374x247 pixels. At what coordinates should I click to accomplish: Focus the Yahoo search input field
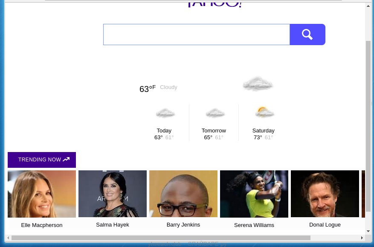[196, 34]
